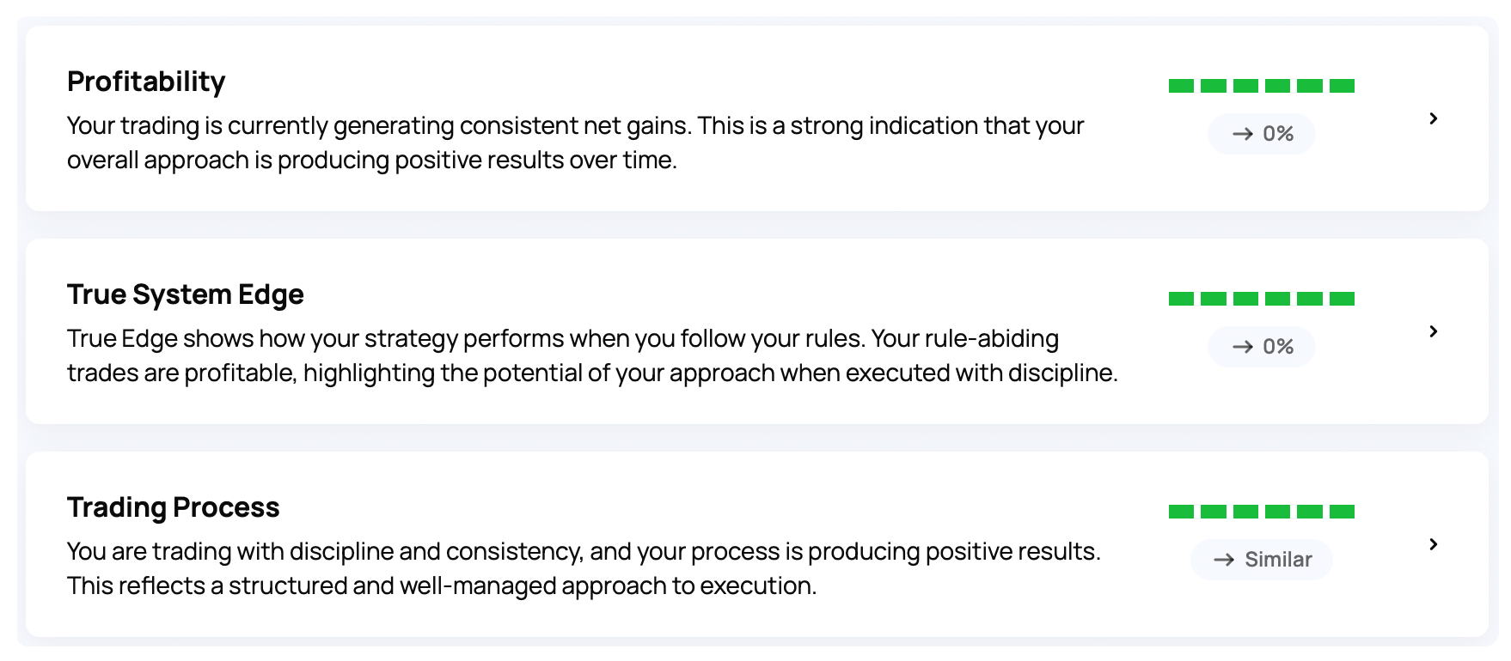
Task: Open the Profitability heading
Action: point(146,82)
